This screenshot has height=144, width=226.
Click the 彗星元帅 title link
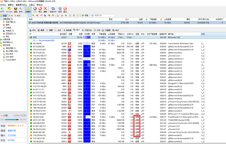[12, 131]
